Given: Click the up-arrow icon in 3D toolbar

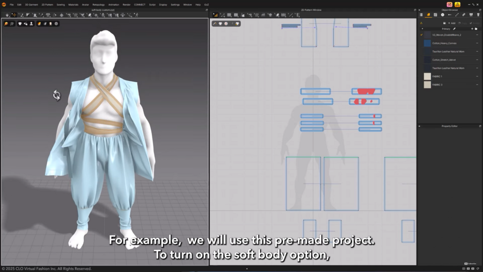Looking at the screenshot, I should (62, 15).
